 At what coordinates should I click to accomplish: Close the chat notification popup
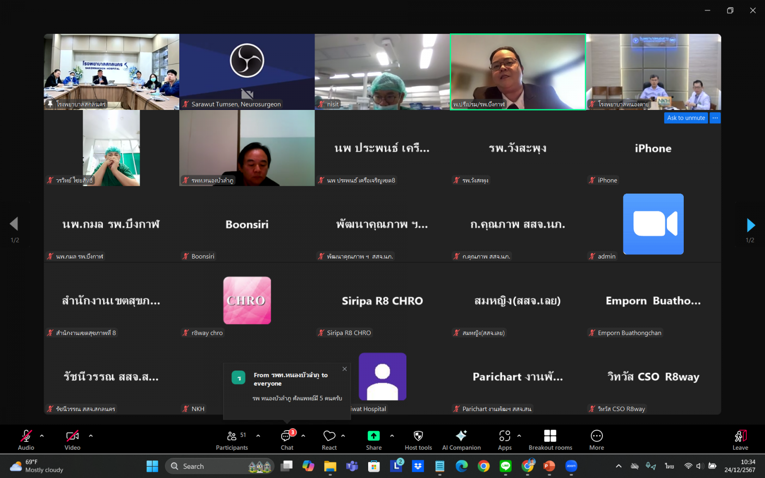point(345,369)
